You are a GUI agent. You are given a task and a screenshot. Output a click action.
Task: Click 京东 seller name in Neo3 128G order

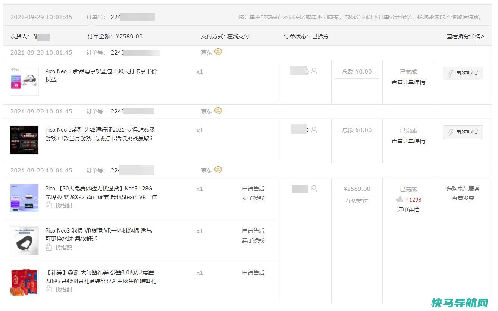pos(206,171)
